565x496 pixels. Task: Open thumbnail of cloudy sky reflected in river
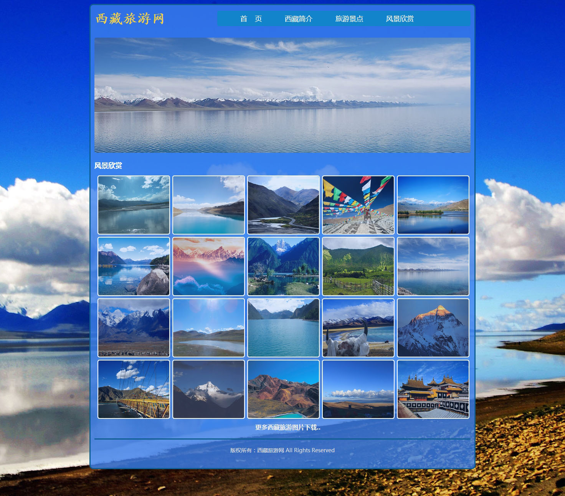click(x=134, y=205)
